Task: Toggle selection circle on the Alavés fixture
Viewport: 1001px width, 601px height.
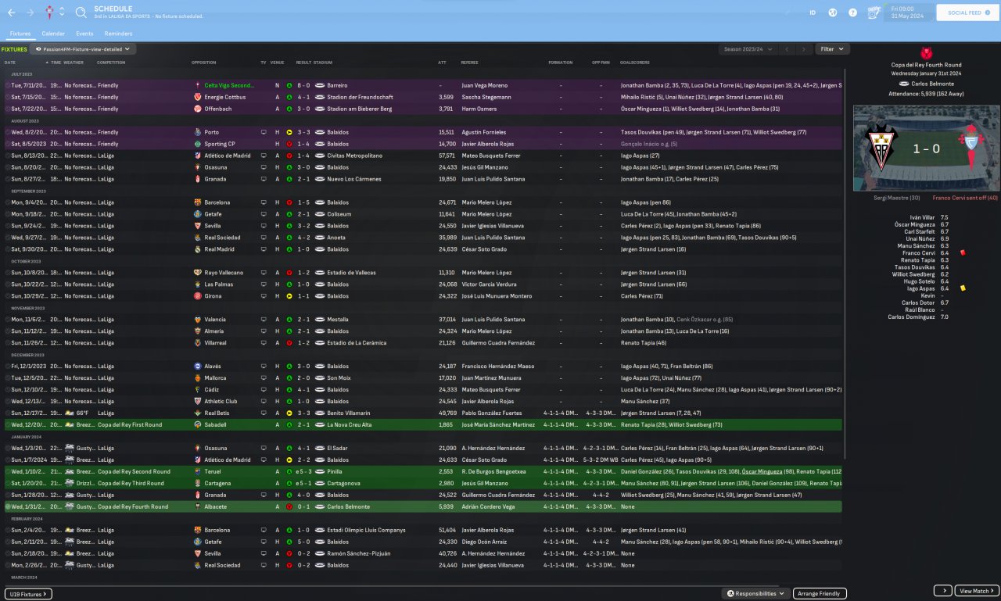Action: 8,367
